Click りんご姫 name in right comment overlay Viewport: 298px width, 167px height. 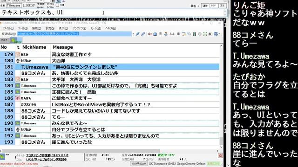tap(249, 5)
